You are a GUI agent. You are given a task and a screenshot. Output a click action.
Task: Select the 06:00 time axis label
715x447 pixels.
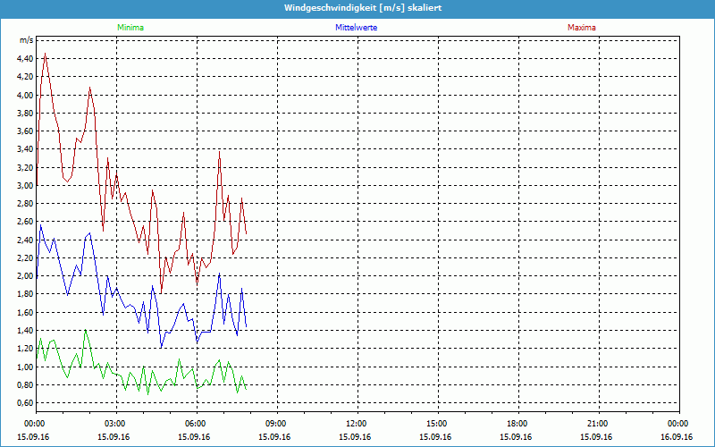click(196, 424)
